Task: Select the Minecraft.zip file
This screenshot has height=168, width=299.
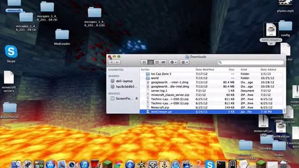Action: click(211, 107)
